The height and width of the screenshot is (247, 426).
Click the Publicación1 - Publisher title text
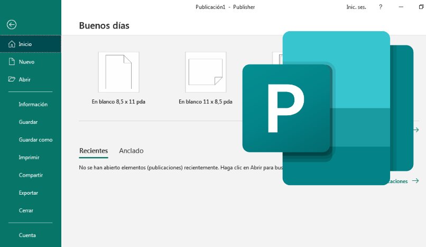point(225,7)
